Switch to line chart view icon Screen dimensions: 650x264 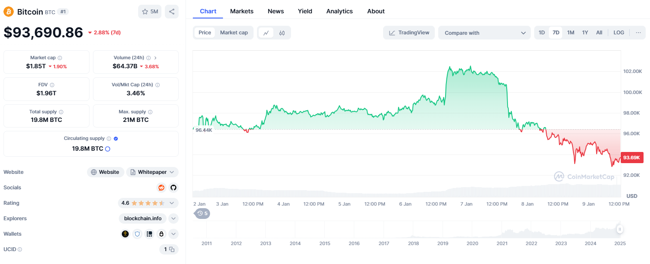pos(266,33)
